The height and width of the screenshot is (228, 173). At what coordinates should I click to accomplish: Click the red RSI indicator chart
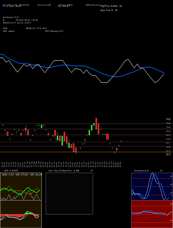coord(152,214)
